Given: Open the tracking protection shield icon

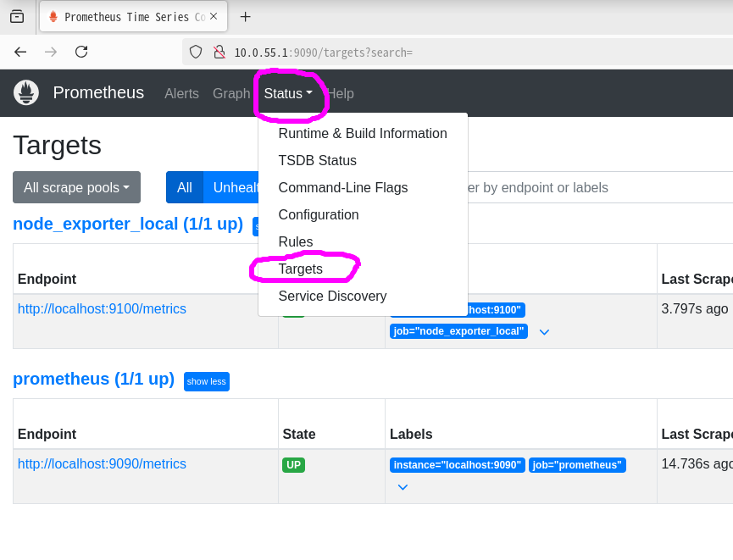Looking at the screenshot, I should [196, 52].
